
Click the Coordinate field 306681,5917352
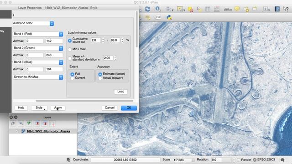(x=125, y=160)
